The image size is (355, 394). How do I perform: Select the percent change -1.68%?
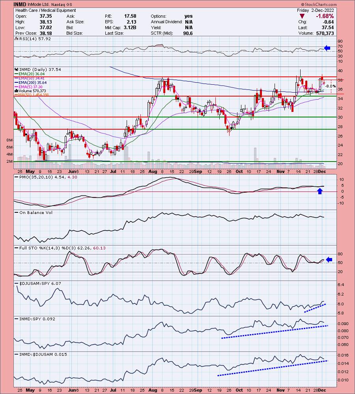(x=325, y=16)
